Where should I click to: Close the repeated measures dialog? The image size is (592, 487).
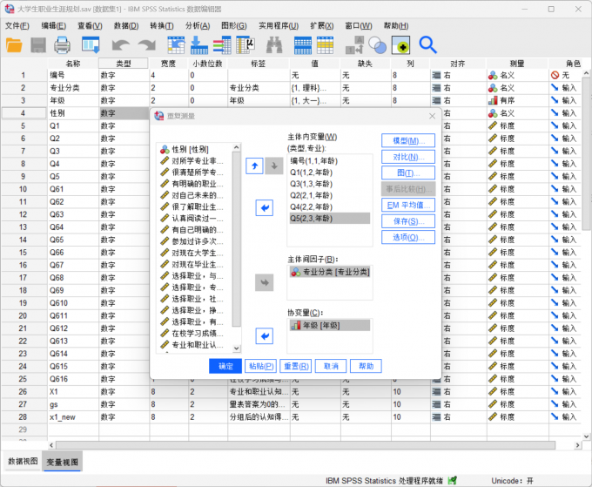coord(433,116)
